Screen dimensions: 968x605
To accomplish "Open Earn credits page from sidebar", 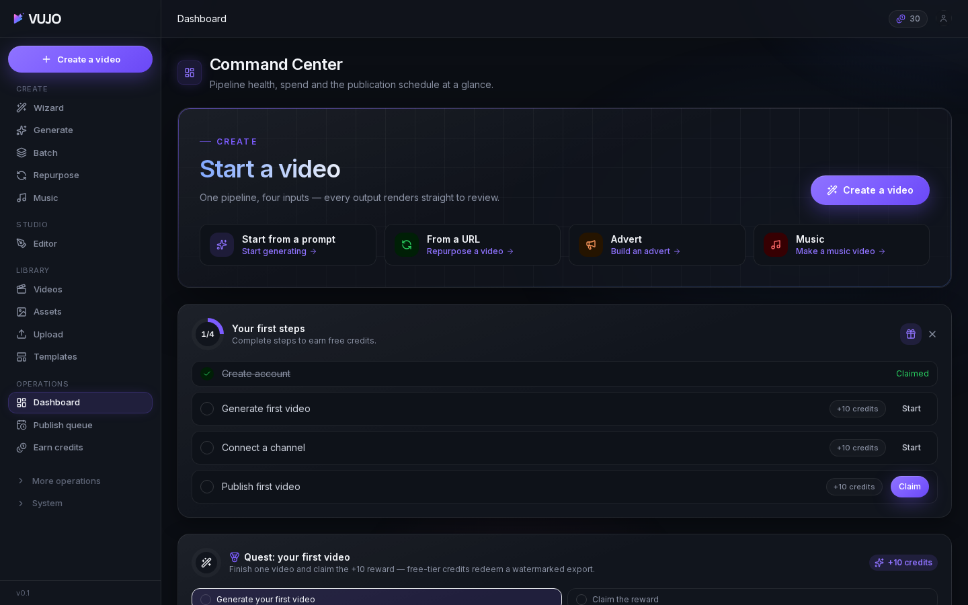I will [x=80, y=448].
